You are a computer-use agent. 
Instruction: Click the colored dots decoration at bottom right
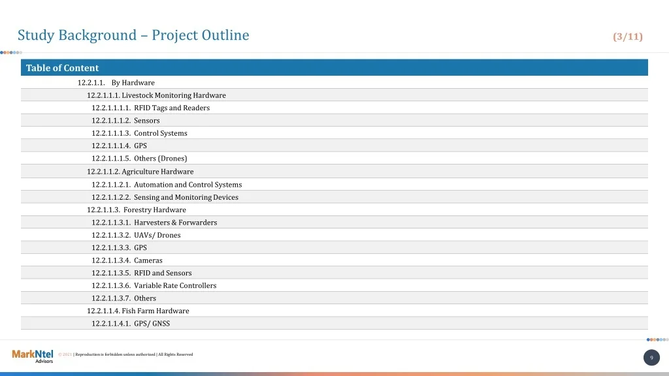point(657,339)
